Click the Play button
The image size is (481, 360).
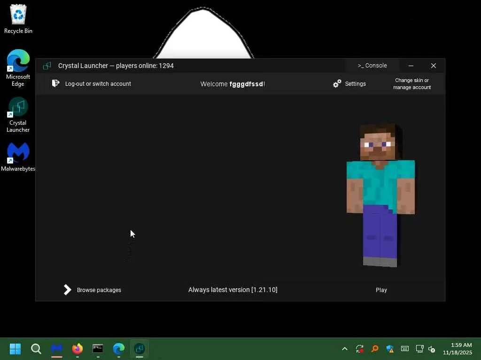click(x=381, y=290)
